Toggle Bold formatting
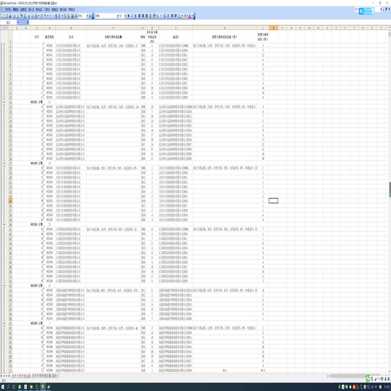 (128, 16)
